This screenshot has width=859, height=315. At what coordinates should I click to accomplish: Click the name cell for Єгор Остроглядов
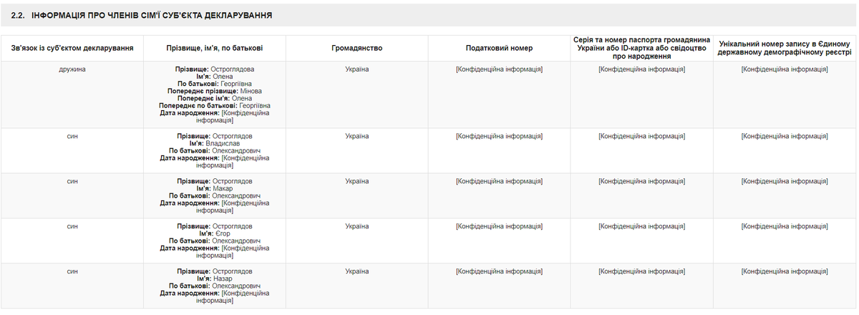click(x=214, y=241)
